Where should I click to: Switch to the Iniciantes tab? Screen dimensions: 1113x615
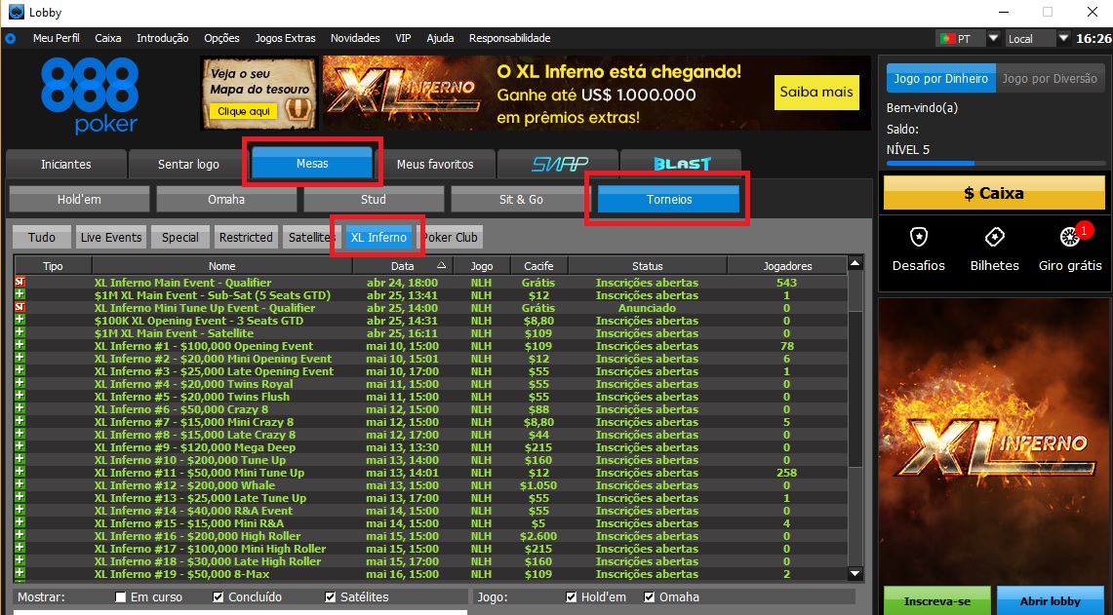[66, 164]
